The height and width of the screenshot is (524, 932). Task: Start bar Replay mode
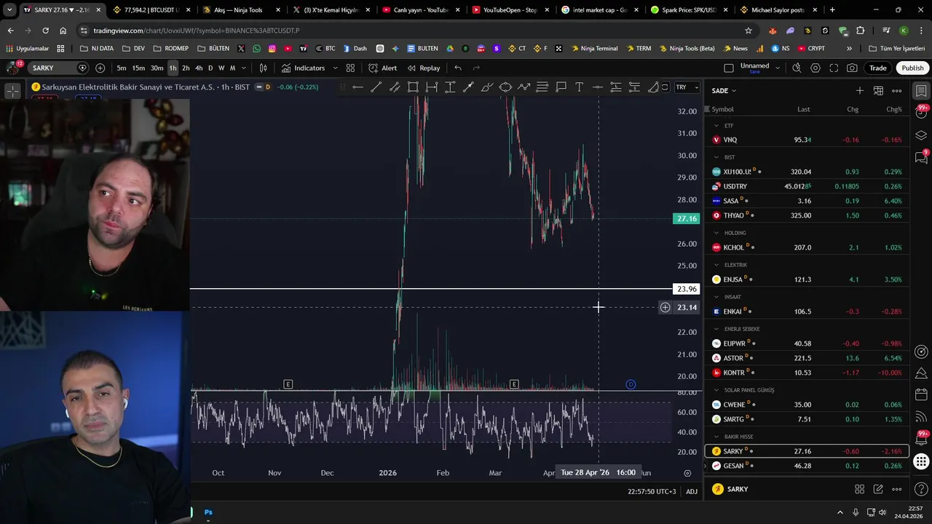(423, 68)
